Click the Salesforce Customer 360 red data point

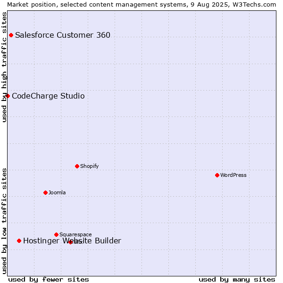click(x=11, y=35)
